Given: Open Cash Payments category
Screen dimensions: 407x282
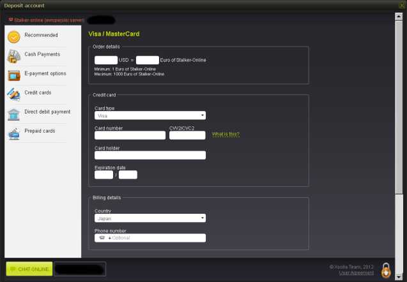Looking at the screenshot, I should pos(42,54).
